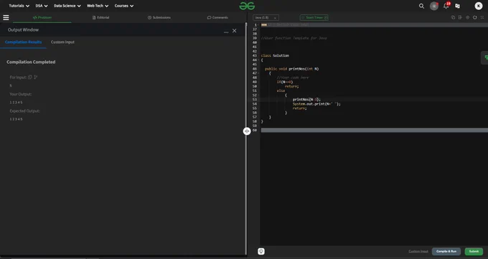Select the Compilation Results tab

(x=24, y=42)
